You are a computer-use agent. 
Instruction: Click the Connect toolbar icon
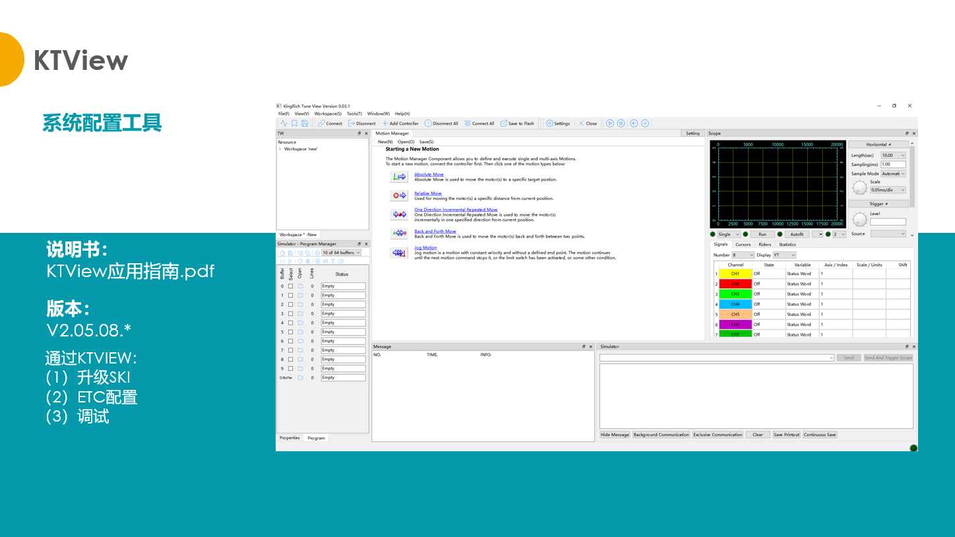(x=321, y=123)
